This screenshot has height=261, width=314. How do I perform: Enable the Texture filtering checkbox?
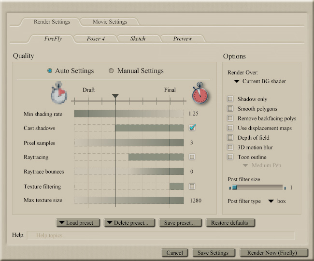[x=192, y=186]
